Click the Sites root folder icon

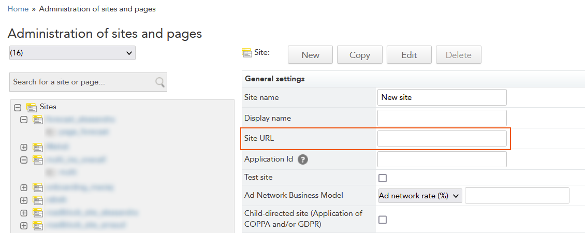point(32,107)
